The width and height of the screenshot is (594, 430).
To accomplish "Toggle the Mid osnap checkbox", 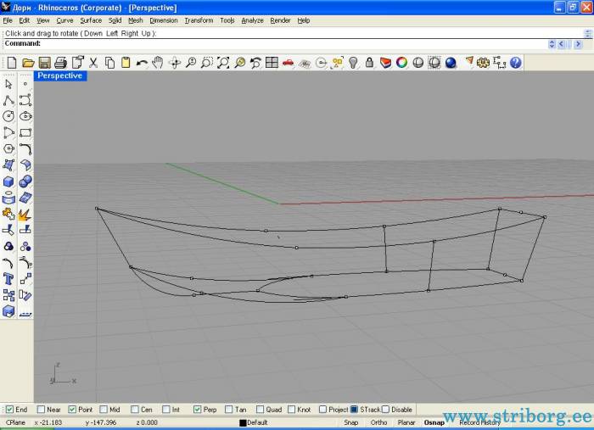I will [104, 410].
